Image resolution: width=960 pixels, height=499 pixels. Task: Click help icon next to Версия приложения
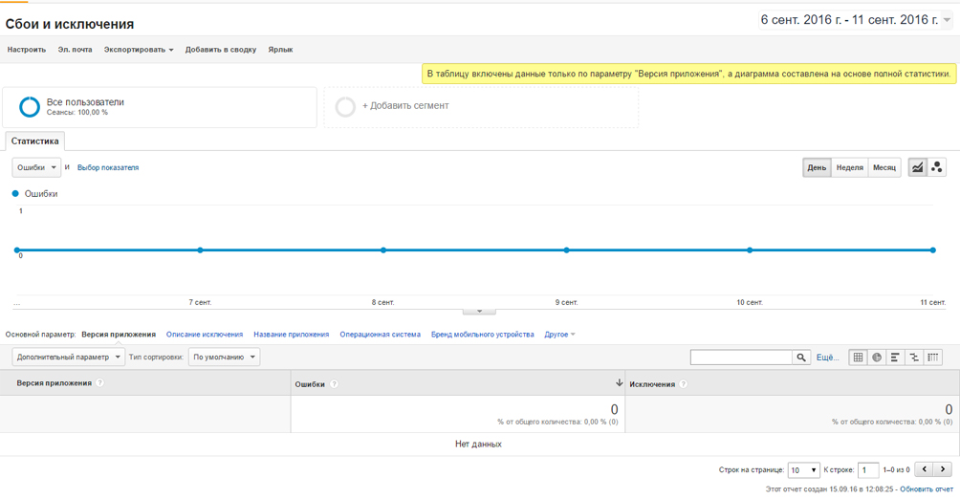[99, 382]
